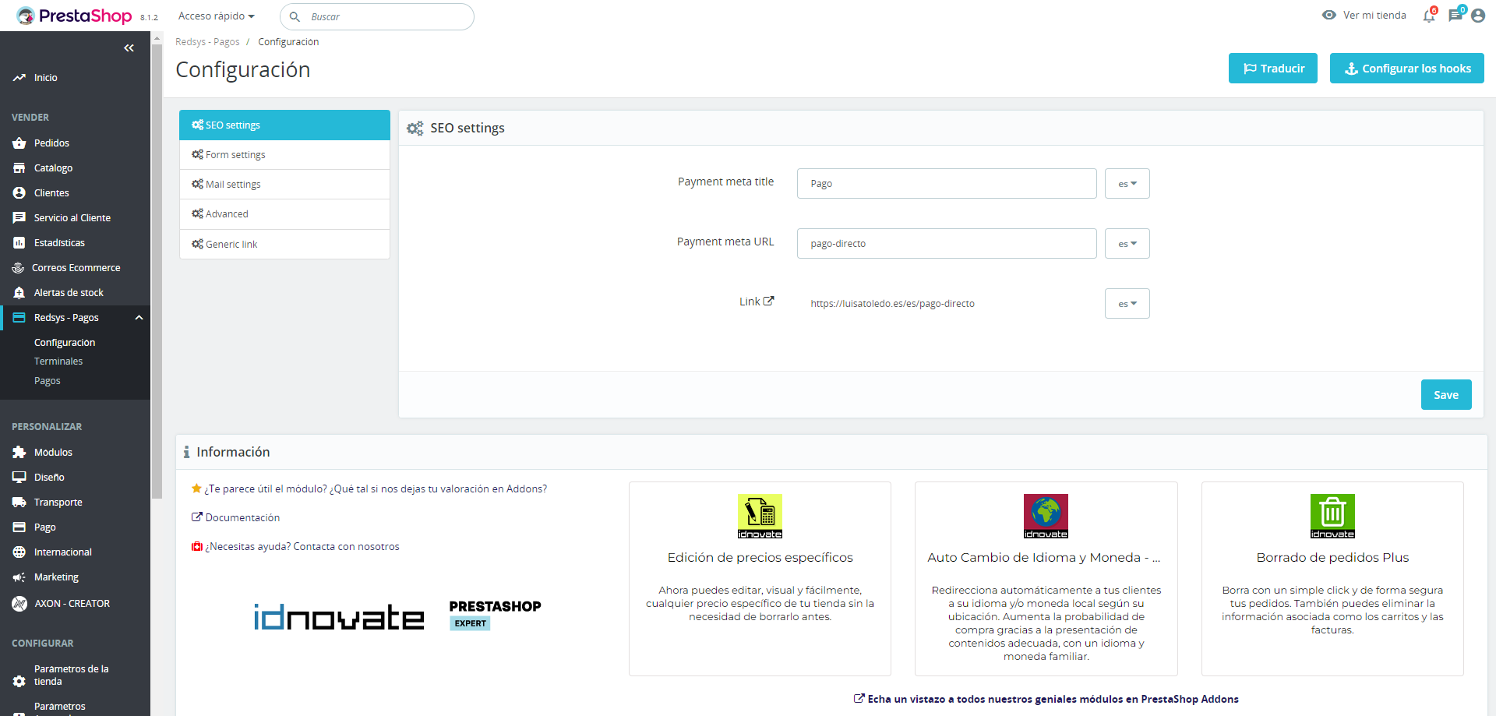Switch to the Generic link tab
The height and width of the screenshot is (716, 1496).
coord(284,245)
